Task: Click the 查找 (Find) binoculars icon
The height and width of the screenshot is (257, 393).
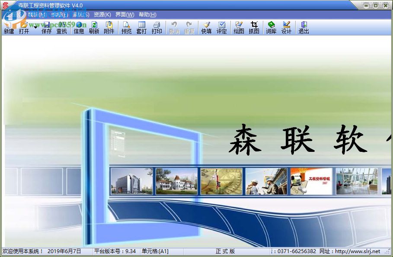Action: [x=62, y=28]
